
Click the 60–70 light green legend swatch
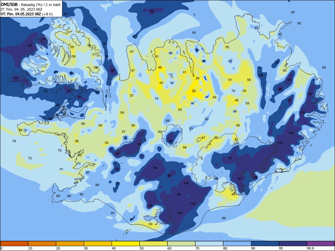click(x=181, y=244)
